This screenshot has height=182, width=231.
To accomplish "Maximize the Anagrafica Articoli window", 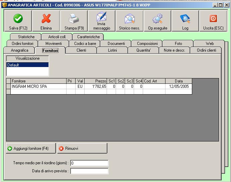I will tap(221, 5).
